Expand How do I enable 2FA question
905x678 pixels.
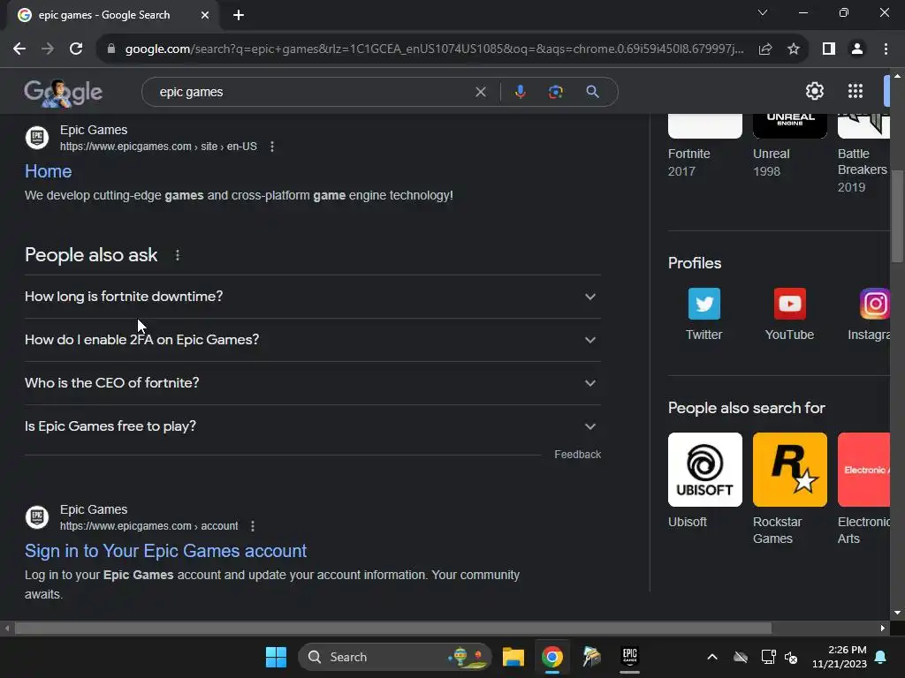tap(312, 340)
